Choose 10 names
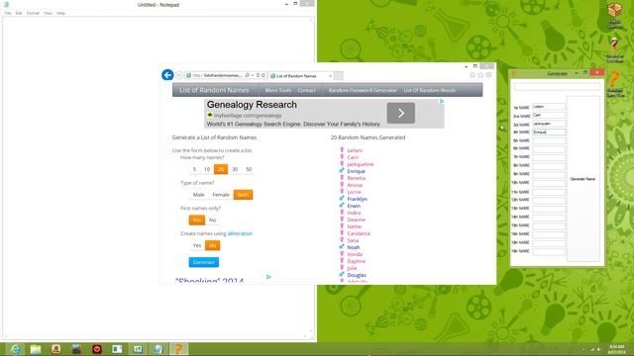 coord(207,169)
